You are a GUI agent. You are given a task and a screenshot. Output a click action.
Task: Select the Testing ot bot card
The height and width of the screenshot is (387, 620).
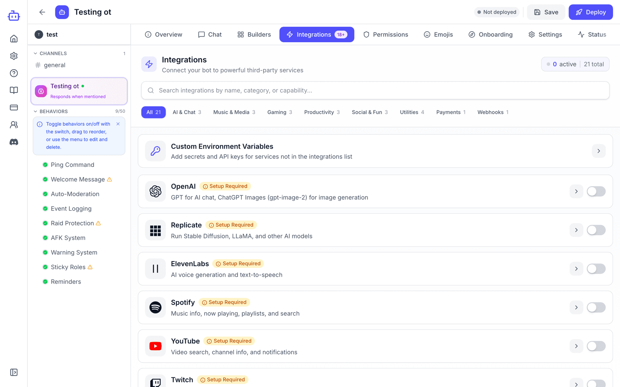tap(79, 91)
